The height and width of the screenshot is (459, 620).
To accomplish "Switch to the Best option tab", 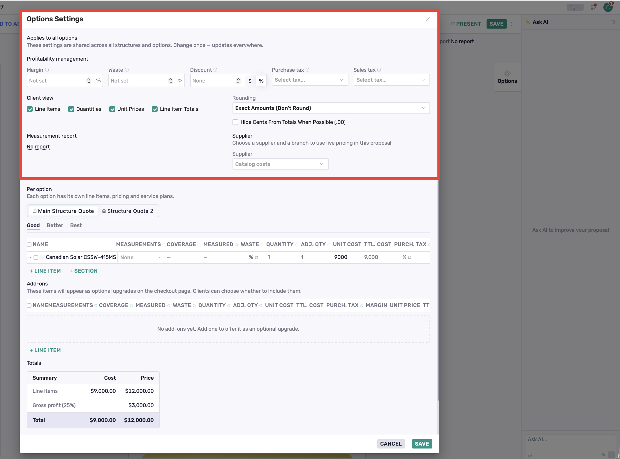I will coord(76,225).
